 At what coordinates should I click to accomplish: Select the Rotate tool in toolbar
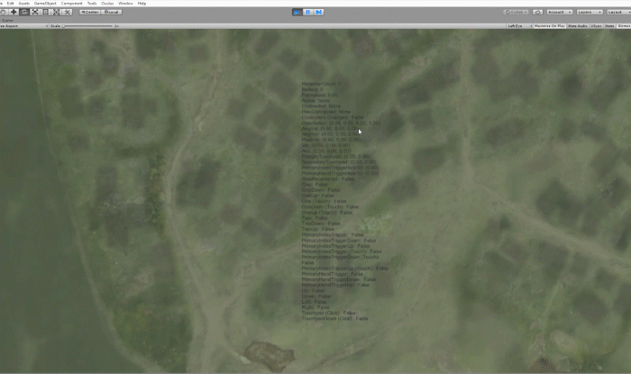point(24,12)
